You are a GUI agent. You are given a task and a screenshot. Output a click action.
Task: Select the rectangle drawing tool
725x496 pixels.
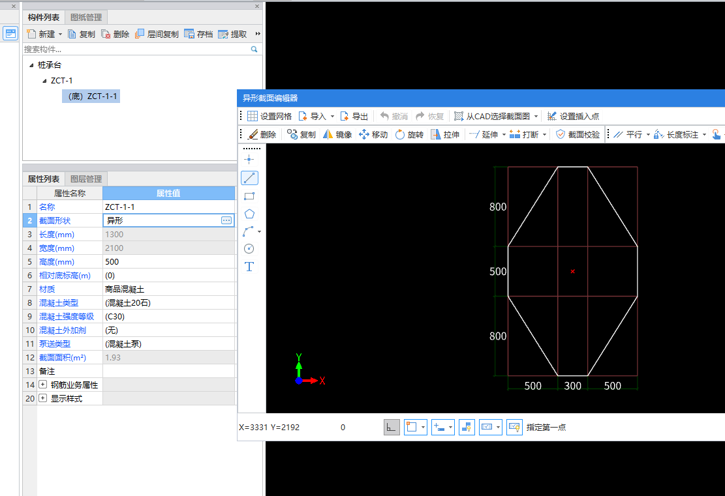click(x=249, y=196)
